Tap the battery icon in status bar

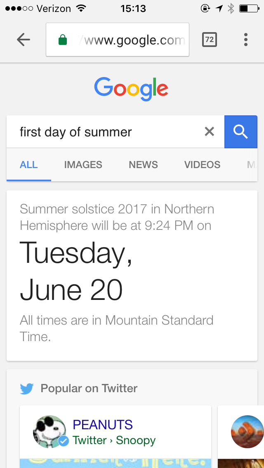tap(249, 9)
